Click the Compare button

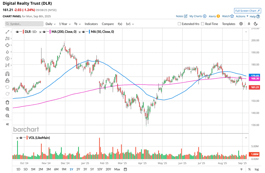[x=108, y=24]
